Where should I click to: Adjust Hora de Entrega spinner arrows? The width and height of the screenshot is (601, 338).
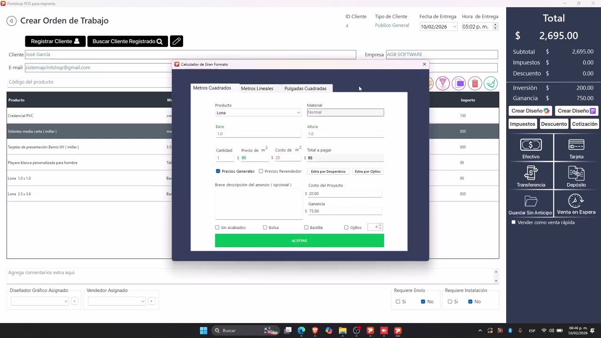pos(495,27)
